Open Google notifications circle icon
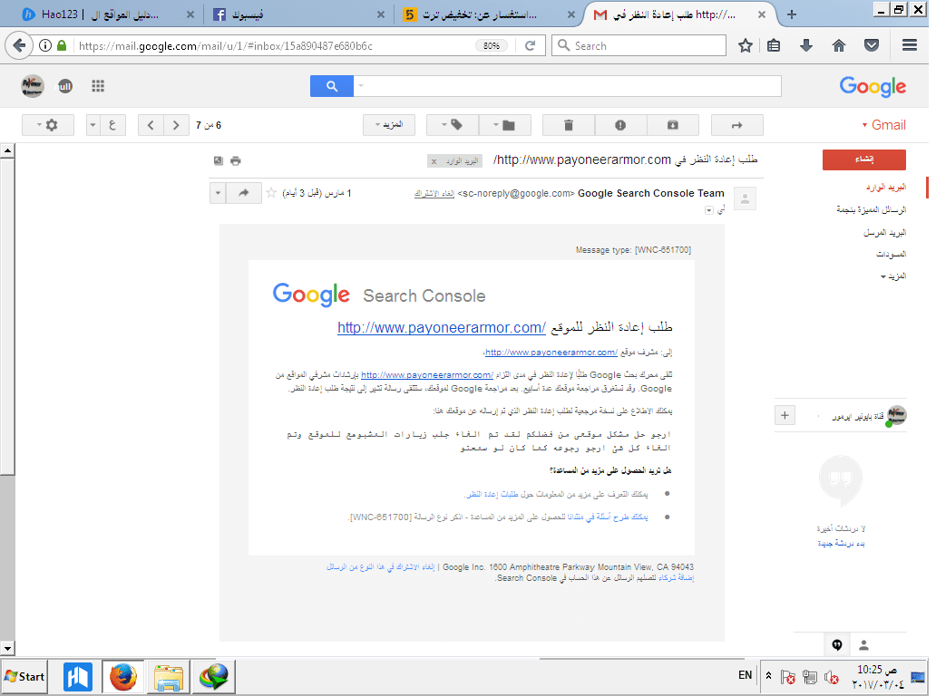This screenshot has width=936, height=696. click(64, 86)
